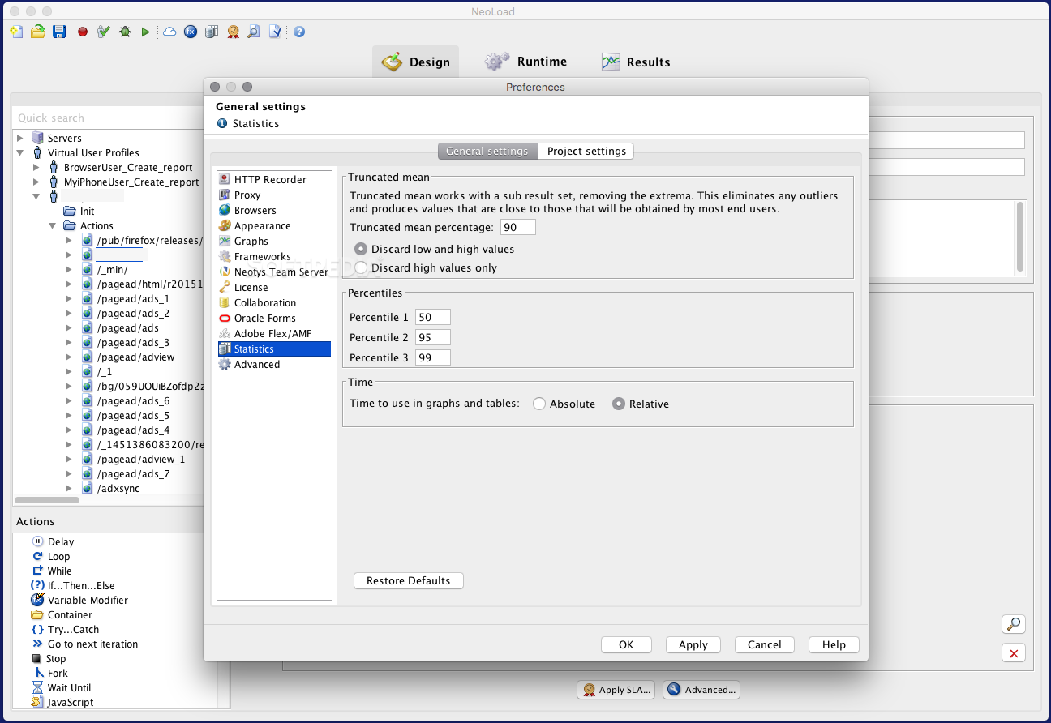The image size is (1051, 723).
Task: Switch to the Project settings tab
Action: [586, 151]
